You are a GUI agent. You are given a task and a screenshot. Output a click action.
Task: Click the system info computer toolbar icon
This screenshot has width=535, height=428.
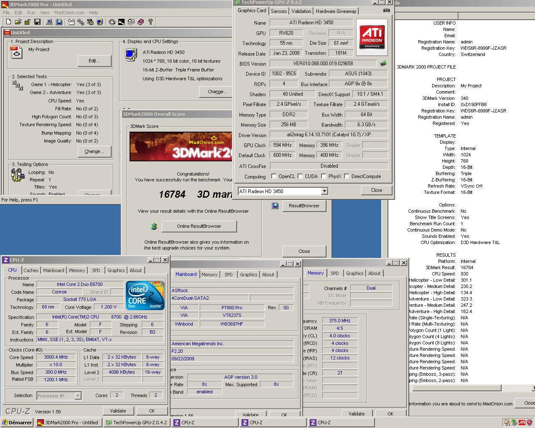point(49,22)
